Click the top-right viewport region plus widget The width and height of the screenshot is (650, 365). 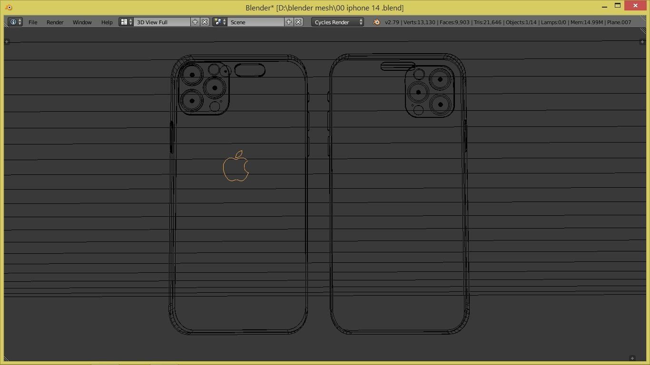click(642, 42)
